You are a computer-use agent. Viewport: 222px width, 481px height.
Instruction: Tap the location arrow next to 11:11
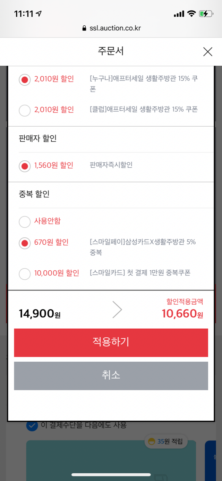39,14
